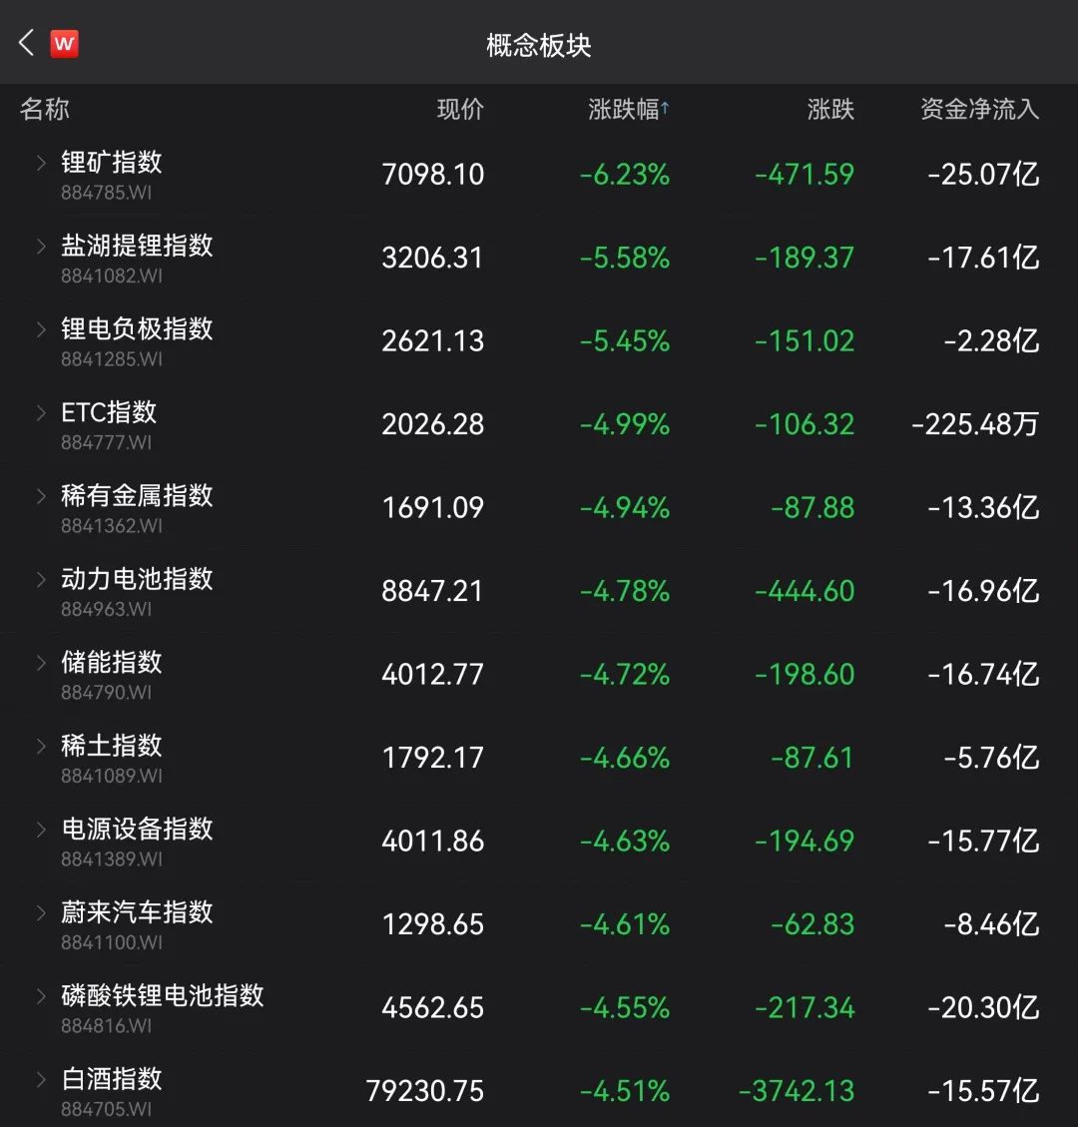Viewport: 1078px width, 1127px height.
Task: Select the -13.36亿 net inflow value
Action: (x=983, y=508)
